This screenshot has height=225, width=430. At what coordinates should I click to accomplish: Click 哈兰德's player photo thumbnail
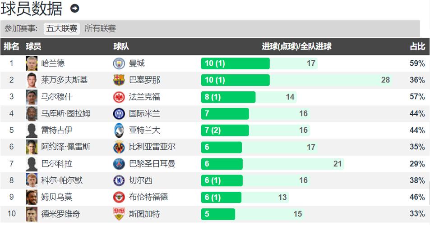tap(32, 63)
